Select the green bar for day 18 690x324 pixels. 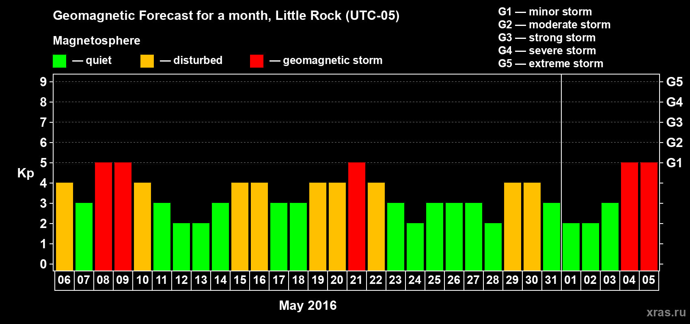[x=298, y=237]
